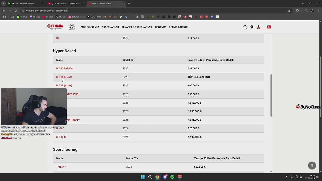Click the Hyper Naked section heading
322x181 pixels.
click(x=64, y=51)
